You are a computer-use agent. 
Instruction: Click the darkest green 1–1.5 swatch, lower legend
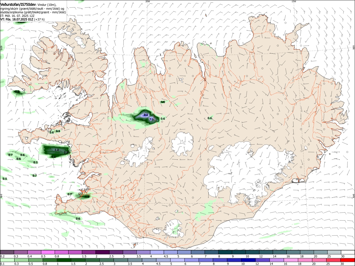[x=64, y=260]
